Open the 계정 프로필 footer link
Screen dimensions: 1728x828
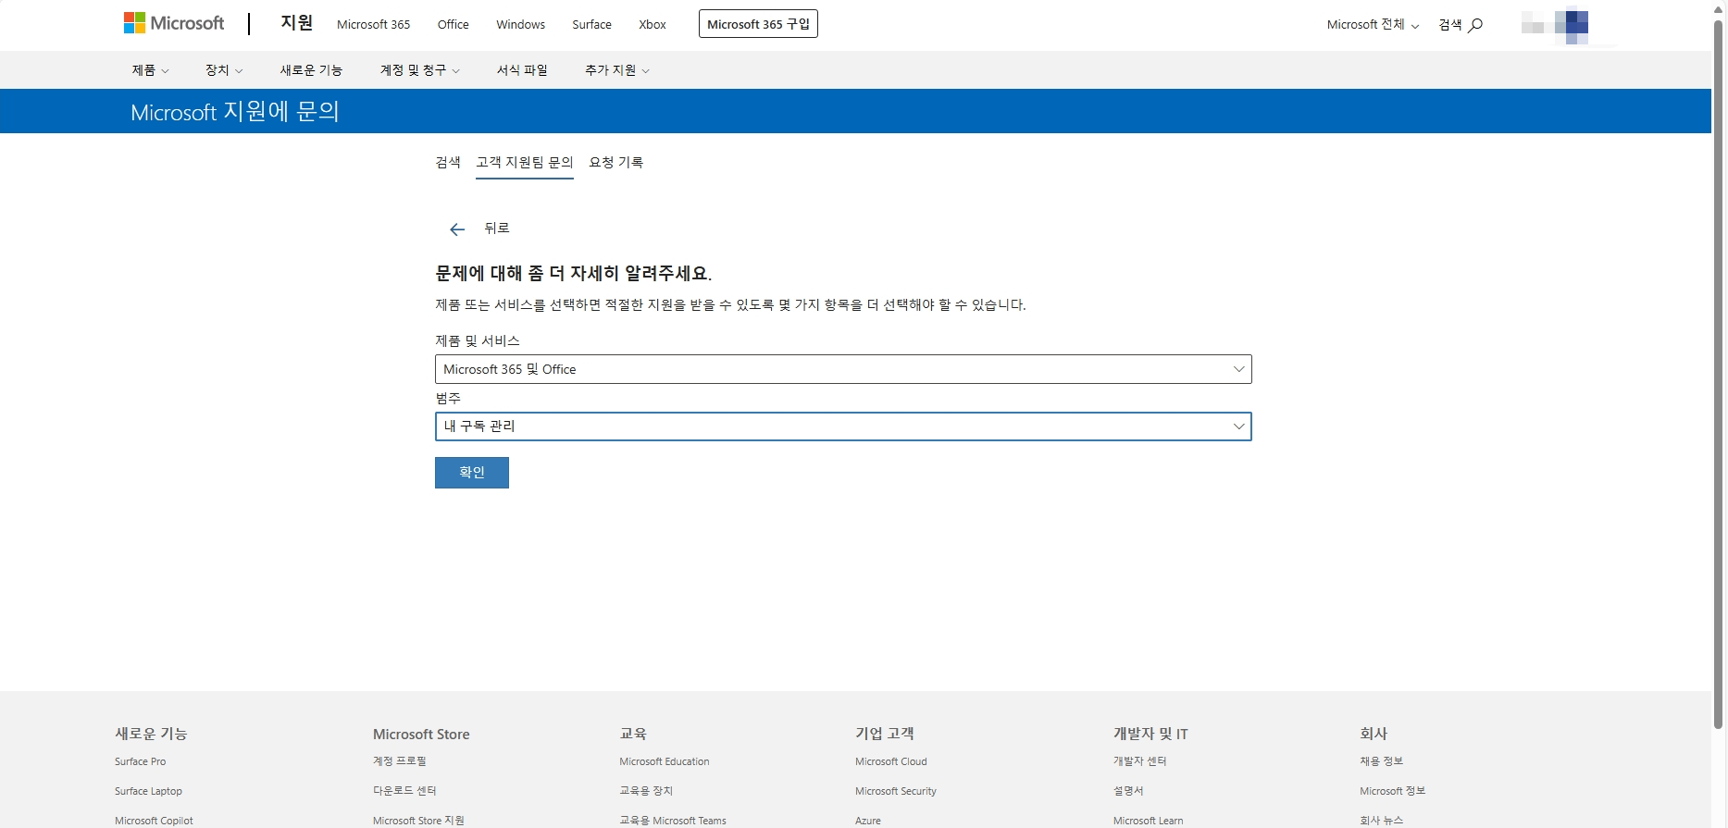click(400, 761)
